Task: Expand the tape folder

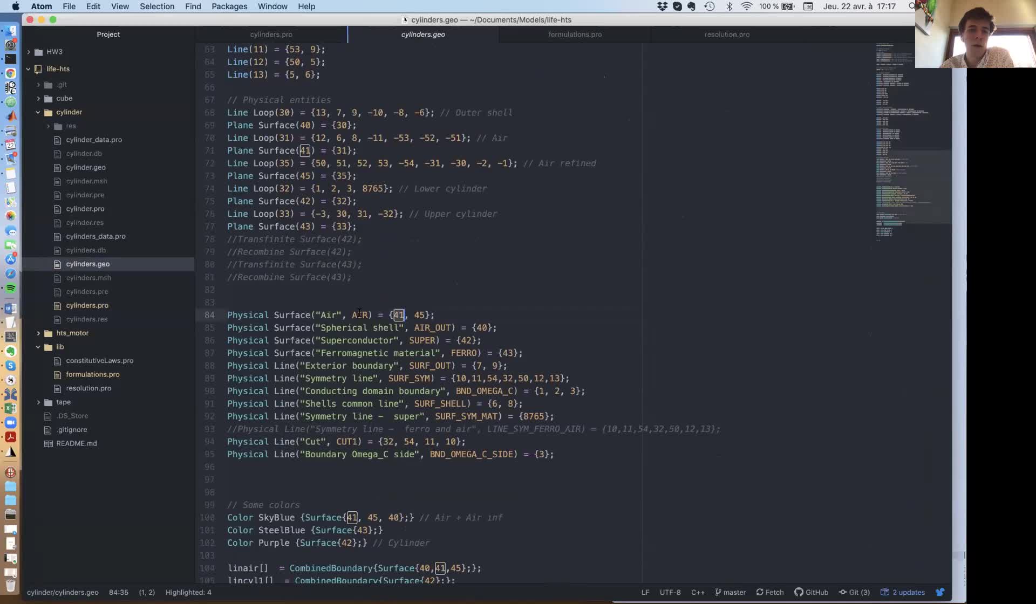Action: point(63,402)
